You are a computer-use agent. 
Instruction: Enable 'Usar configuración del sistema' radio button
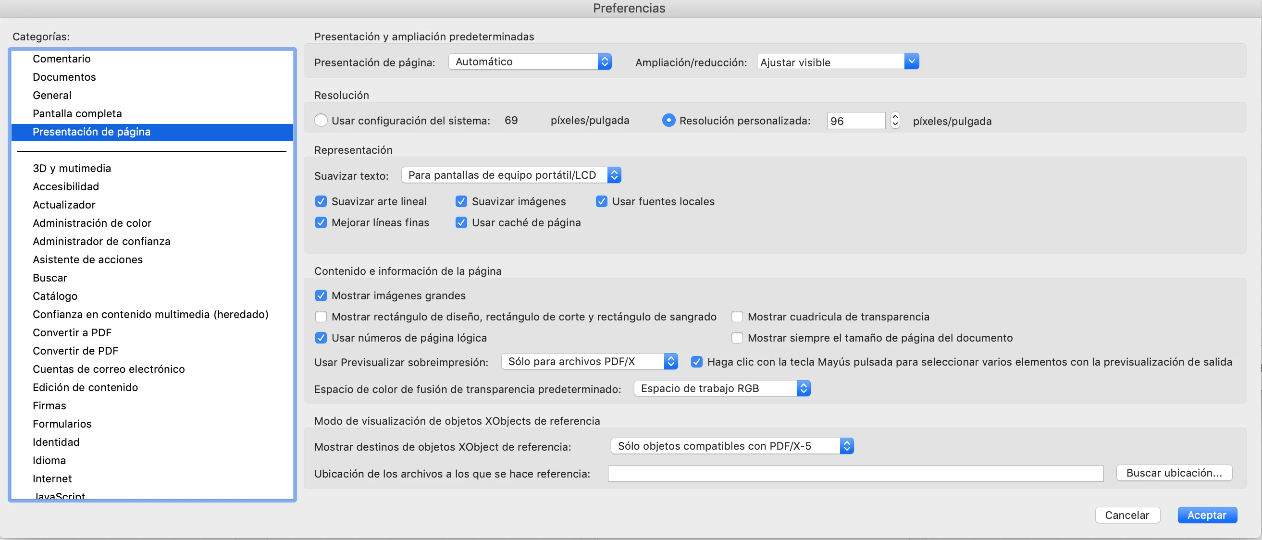point(321,121)
